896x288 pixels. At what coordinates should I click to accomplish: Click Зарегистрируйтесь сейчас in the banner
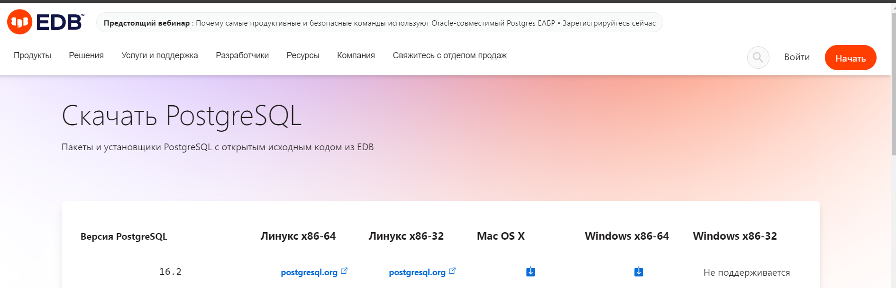609,23
